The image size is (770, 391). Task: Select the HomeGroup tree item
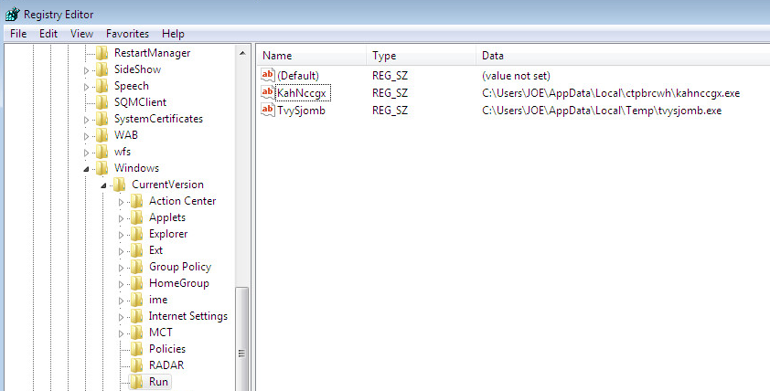[178, 283]
